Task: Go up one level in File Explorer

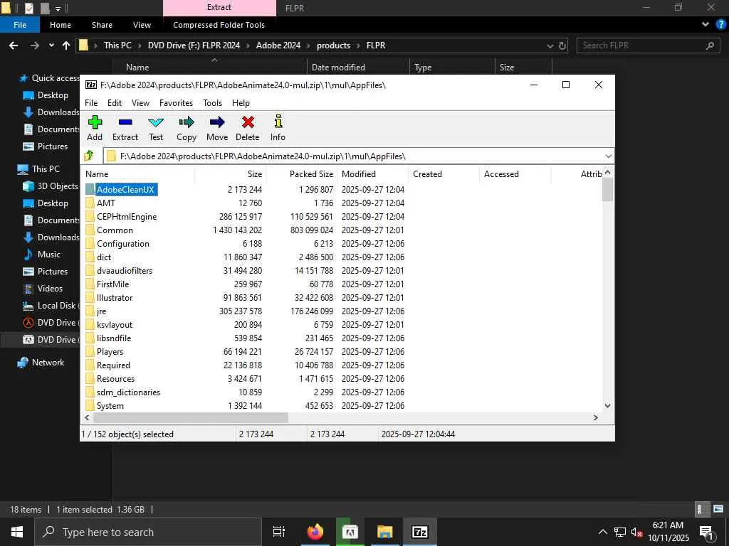Action: pyautogui.click(x=66, y=45)
